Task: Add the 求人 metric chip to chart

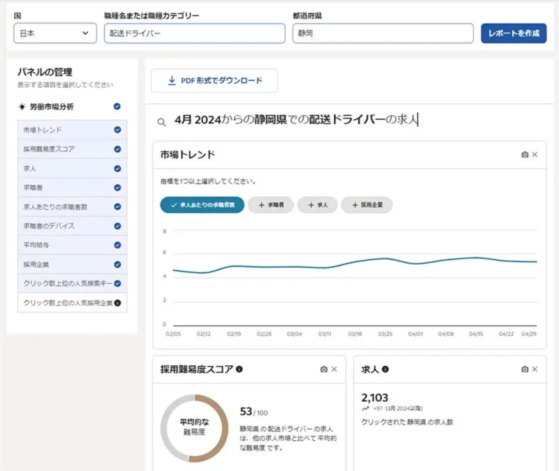Action: pos(317,205)
